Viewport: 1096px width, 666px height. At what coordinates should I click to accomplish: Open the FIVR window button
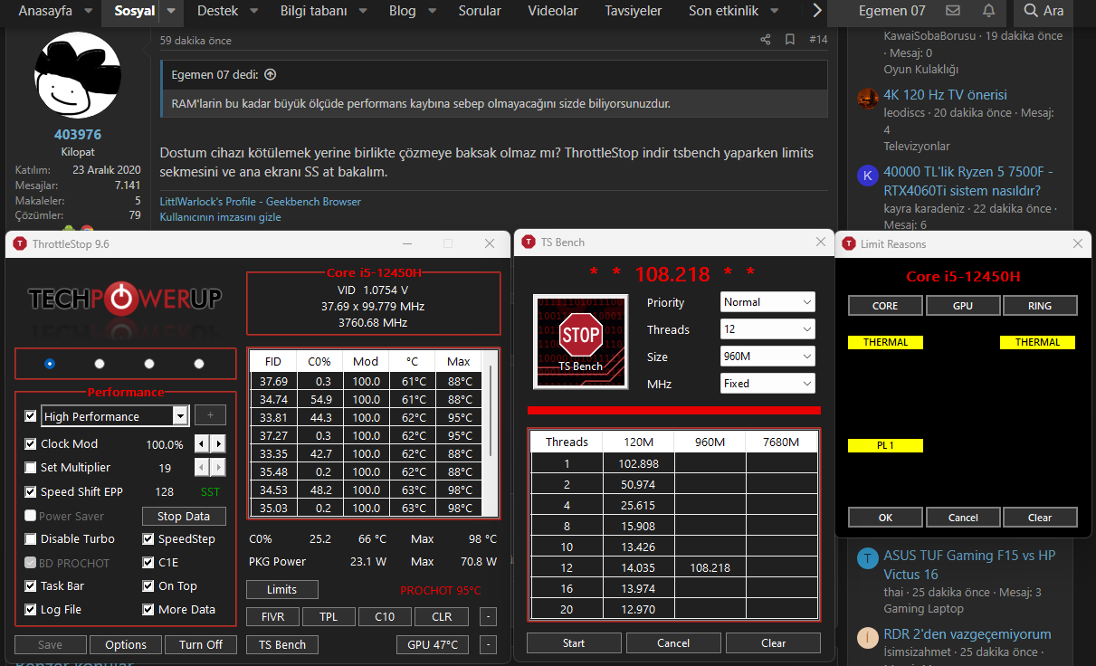(x=273, y=617)
